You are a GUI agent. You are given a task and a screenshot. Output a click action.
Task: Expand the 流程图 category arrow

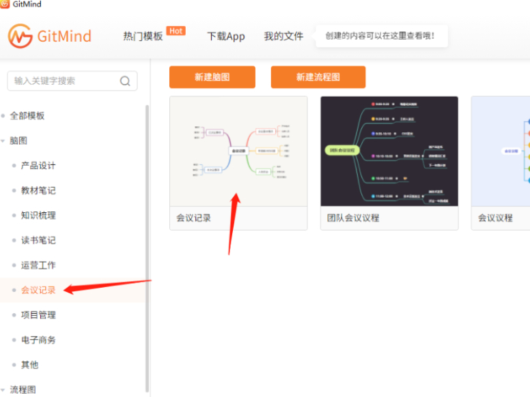click(x=3, y=390)
